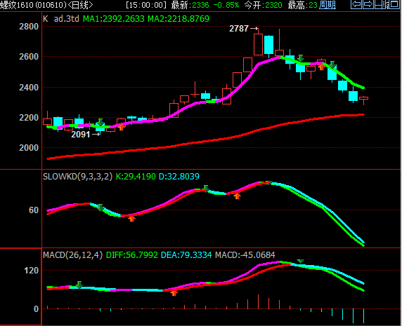Click the first green down arrow in SLOWKD panel

point(100,208)
